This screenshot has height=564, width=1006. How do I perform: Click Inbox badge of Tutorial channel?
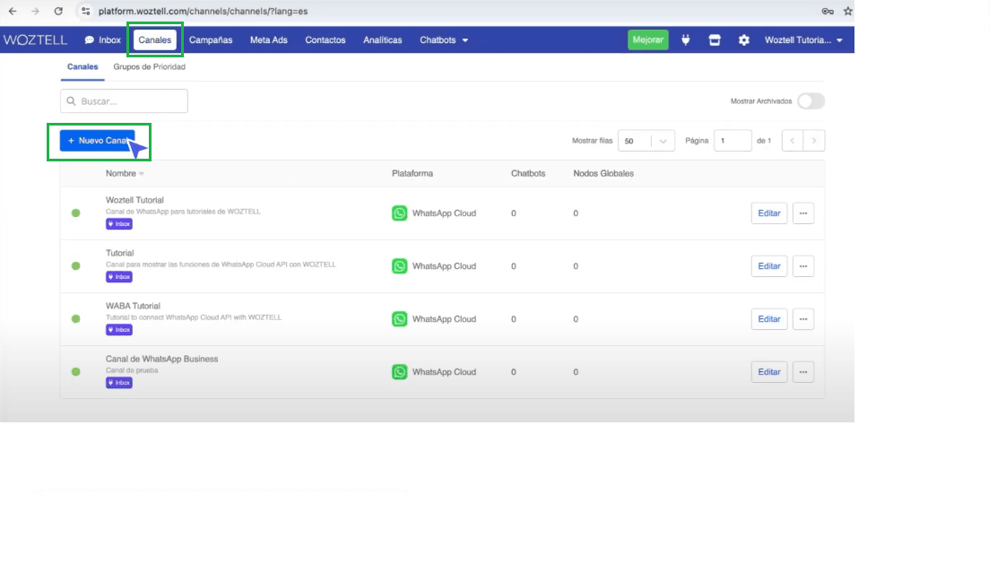[119, 276]
